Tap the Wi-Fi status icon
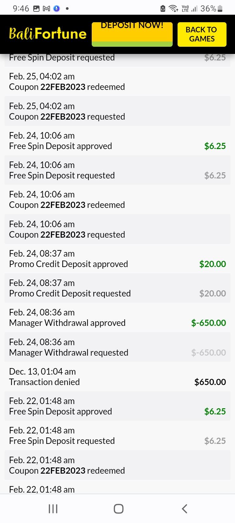 tap(173, 9)
